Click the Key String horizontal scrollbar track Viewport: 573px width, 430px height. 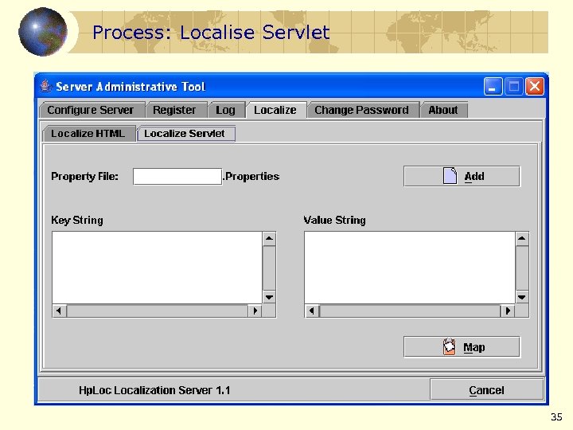(x=158, y=311)
